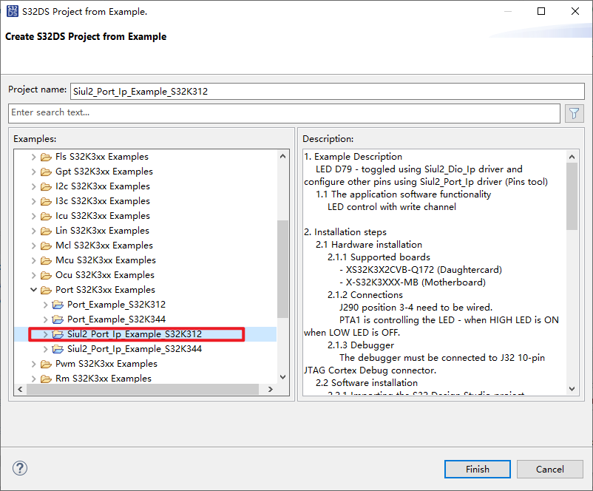This screenshot has width=593, height=491.
Task: Expand the Gpt S32K3xx Examples node
Action: (34, 172)
